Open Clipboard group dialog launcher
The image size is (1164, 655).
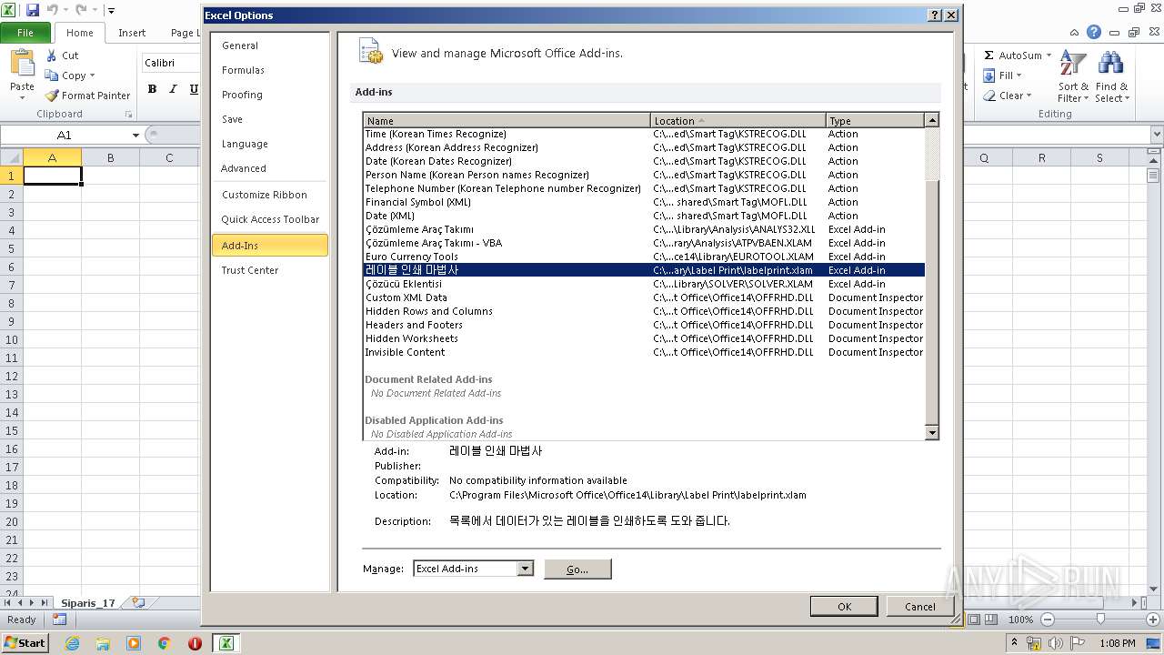click(128, 115)
